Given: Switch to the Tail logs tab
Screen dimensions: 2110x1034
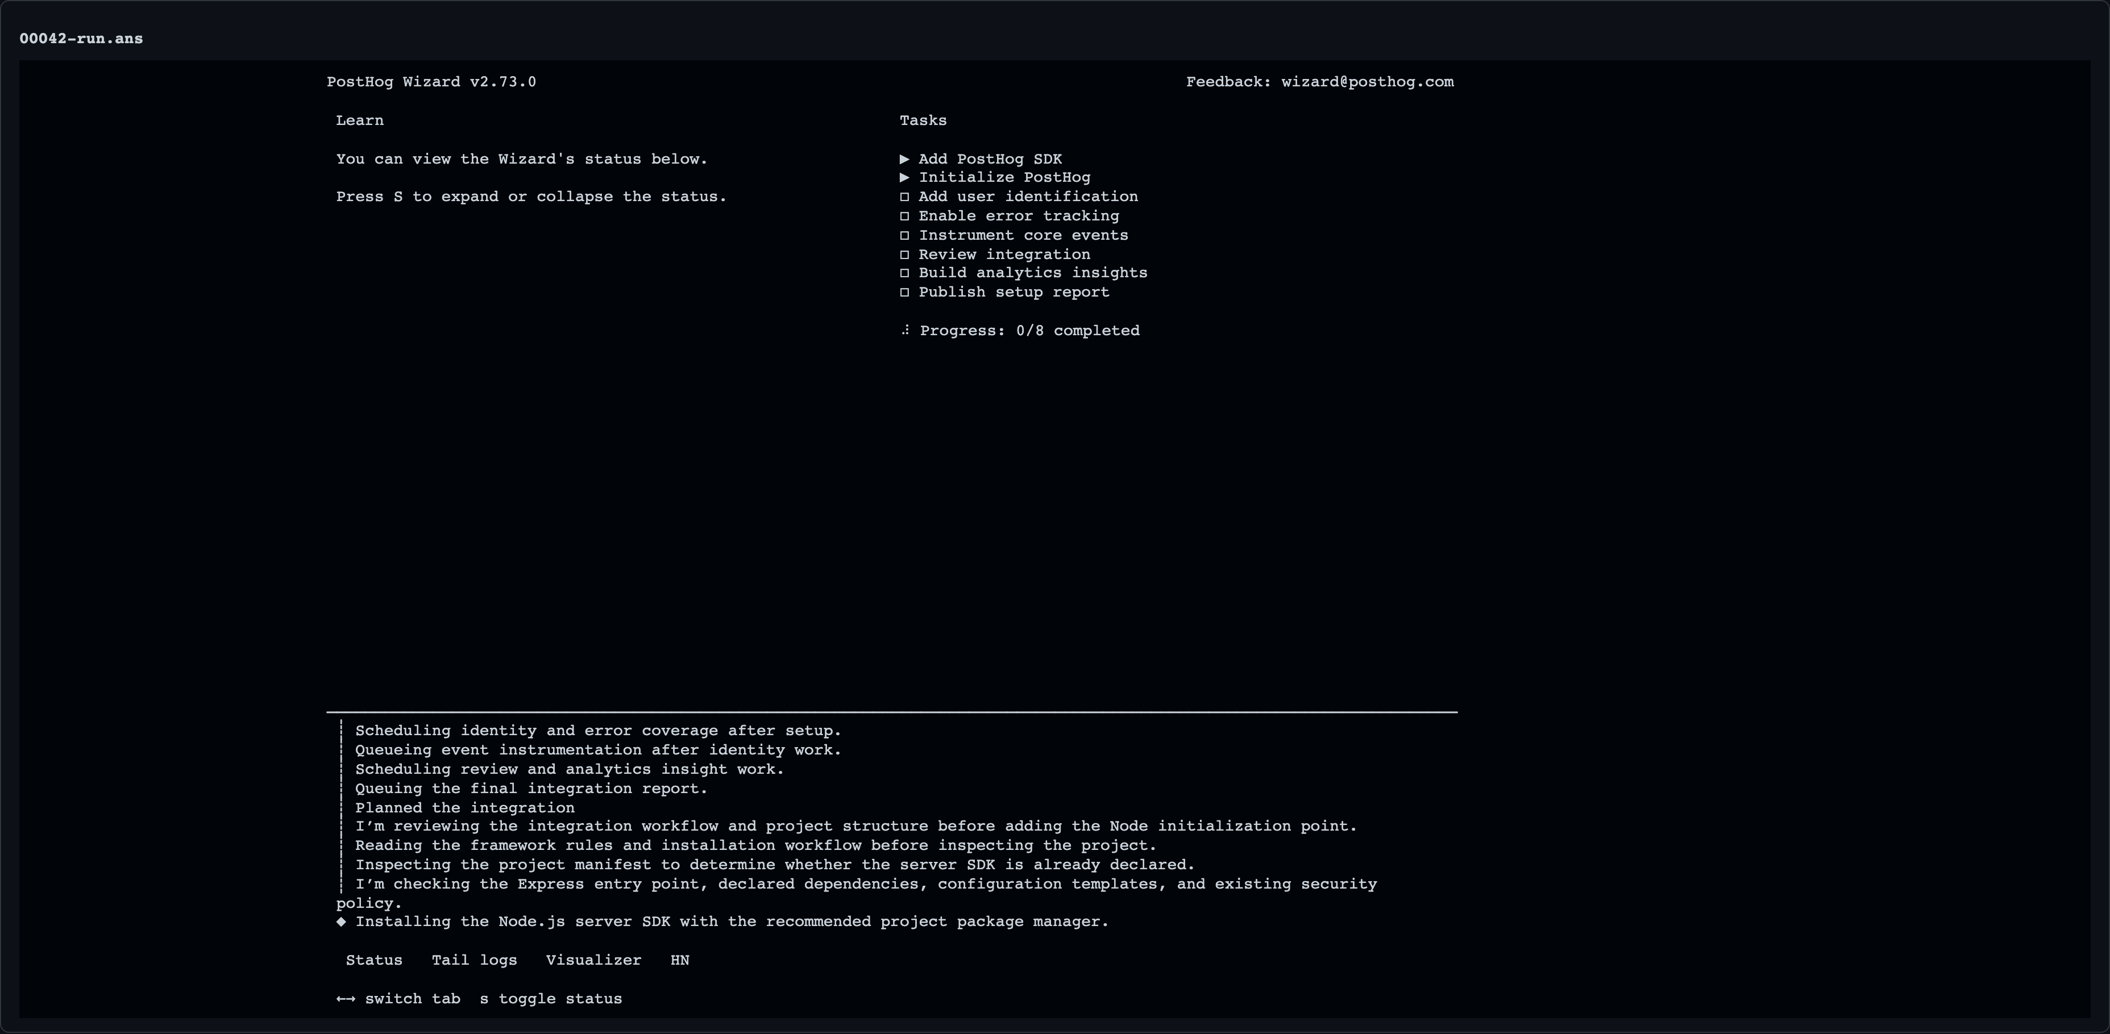Looking at the screenshot, I should 474,960.
